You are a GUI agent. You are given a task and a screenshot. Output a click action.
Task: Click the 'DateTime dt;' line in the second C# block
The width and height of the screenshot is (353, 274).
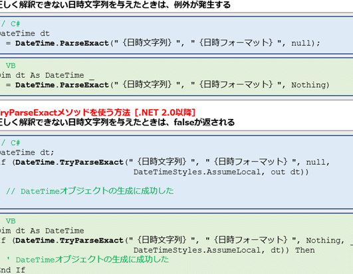(x=27, y=153)
